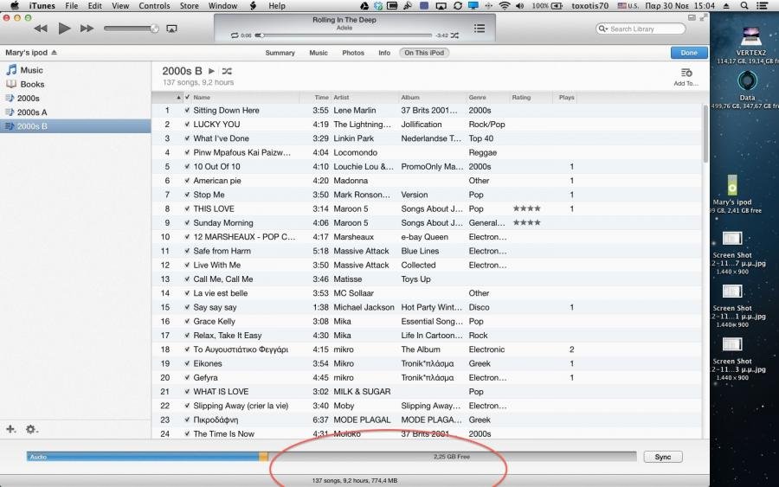This screenshot has height=487, width=779.
Task: Uncheck LUCKY YOU song checkbox
Action: click(x=187, y=124)
